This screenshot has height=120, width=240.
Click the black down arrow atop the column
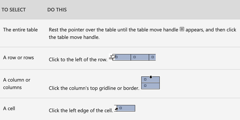pyautogui.click(x=151, y=77)
